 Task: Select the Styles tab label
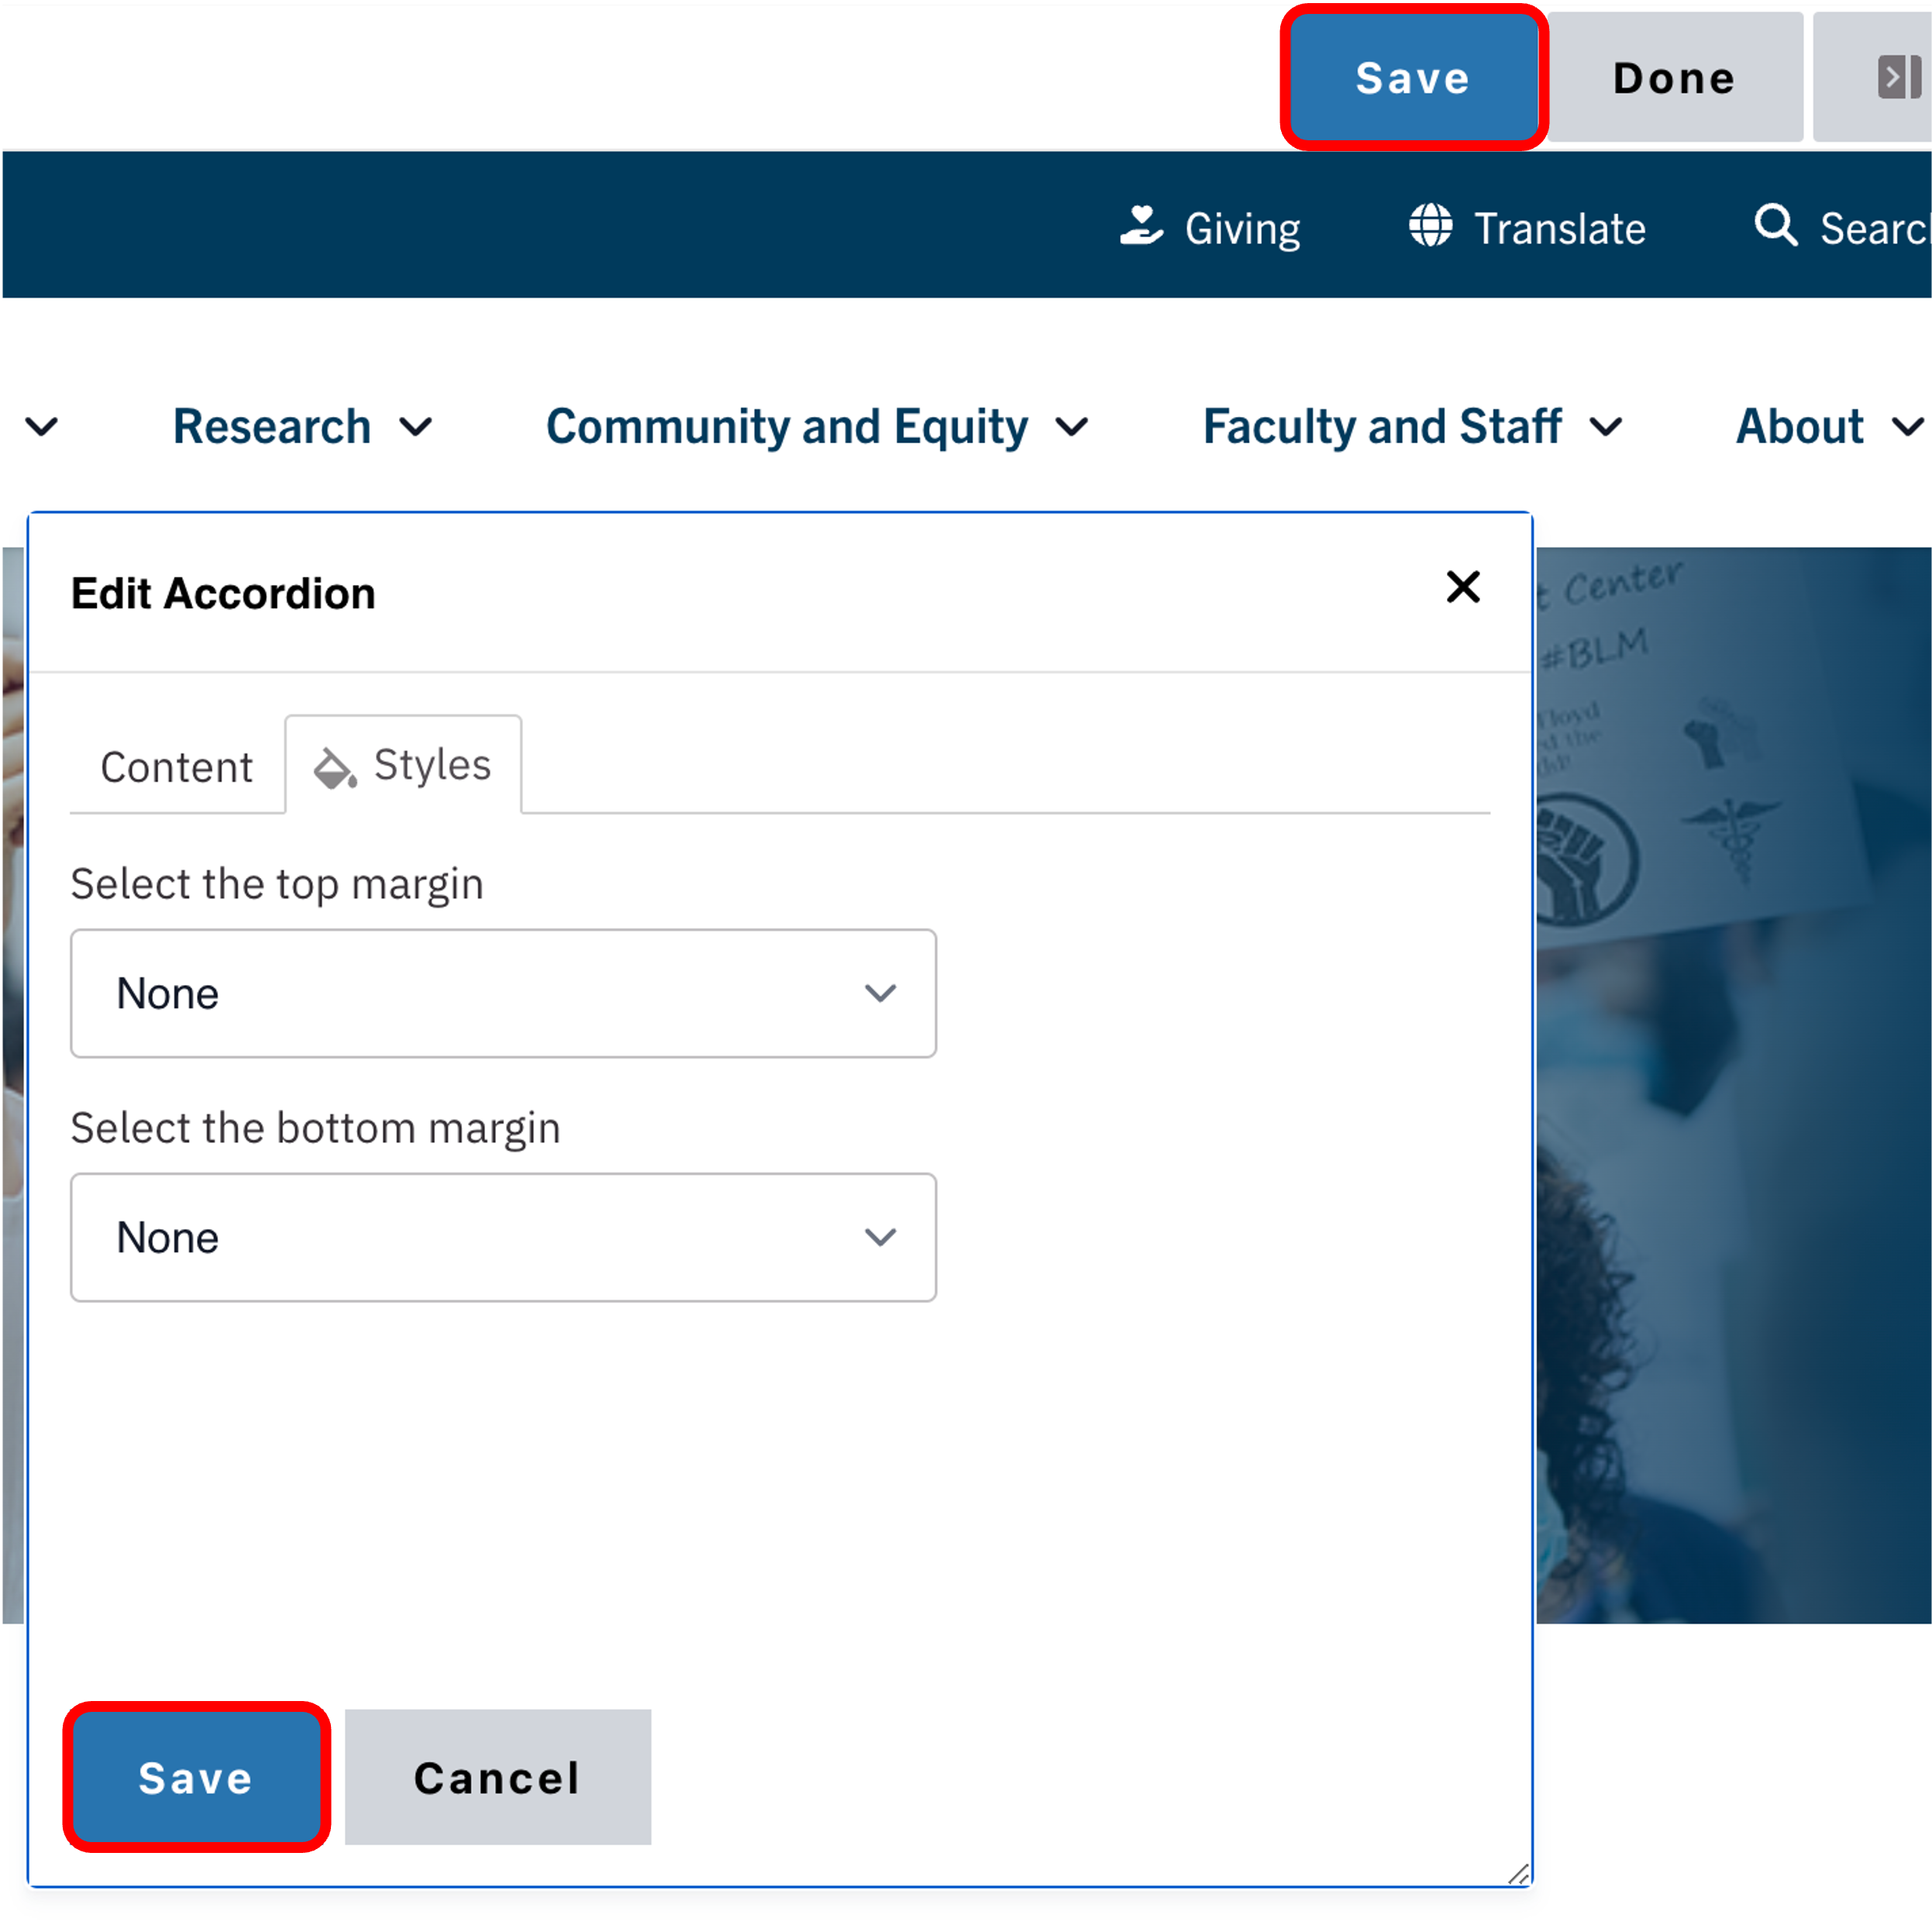tap(432, 765)
